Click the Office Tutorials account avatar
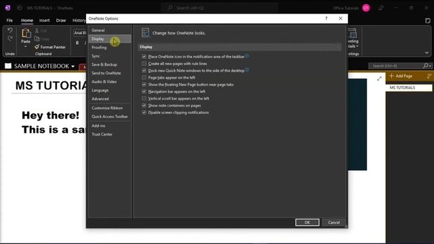Viewport: 434px width, 244px height. click(366, 7)
